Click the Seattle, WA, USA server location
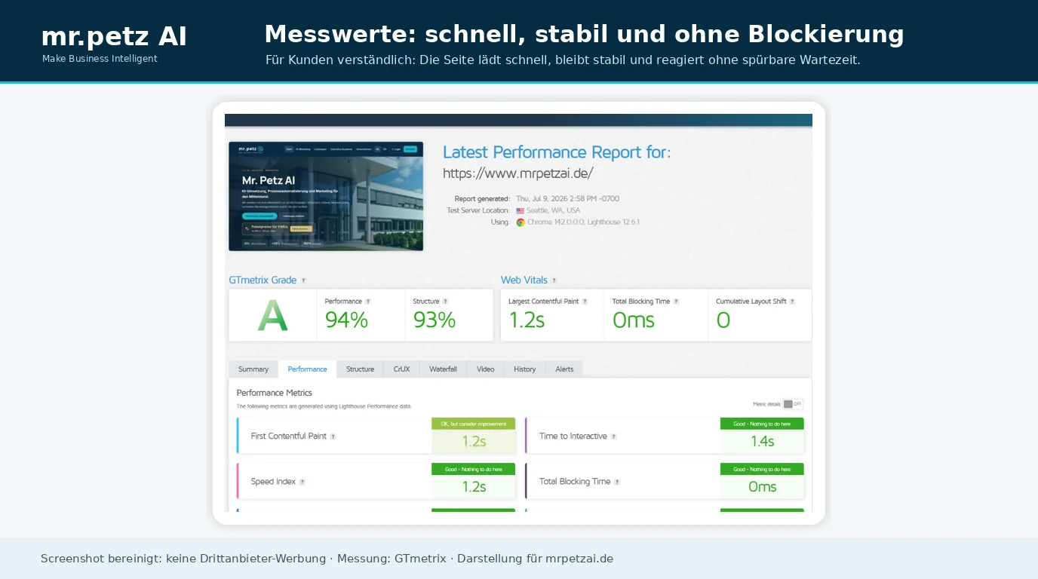The width and height of the screenshot is (1038, 579). click(x=554, y=210)
